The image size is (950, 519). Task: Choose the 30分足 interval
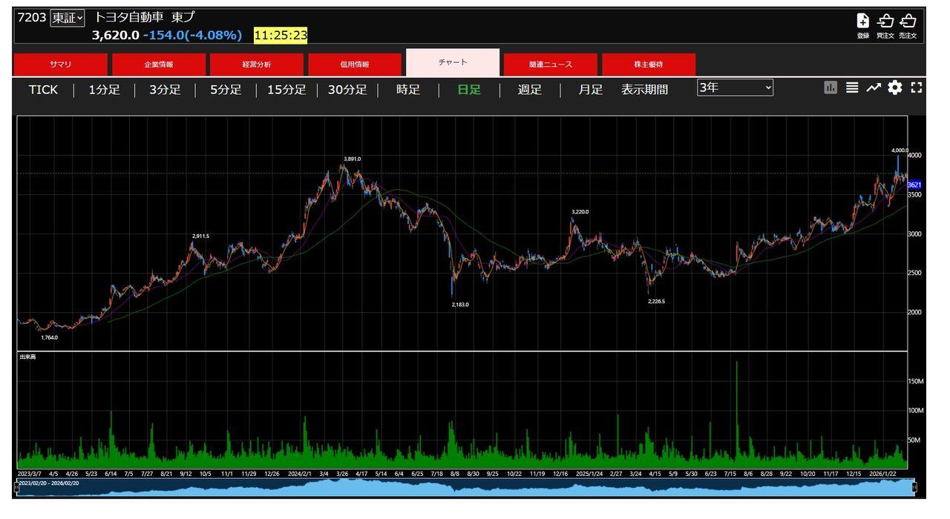[x=347, y=90]
